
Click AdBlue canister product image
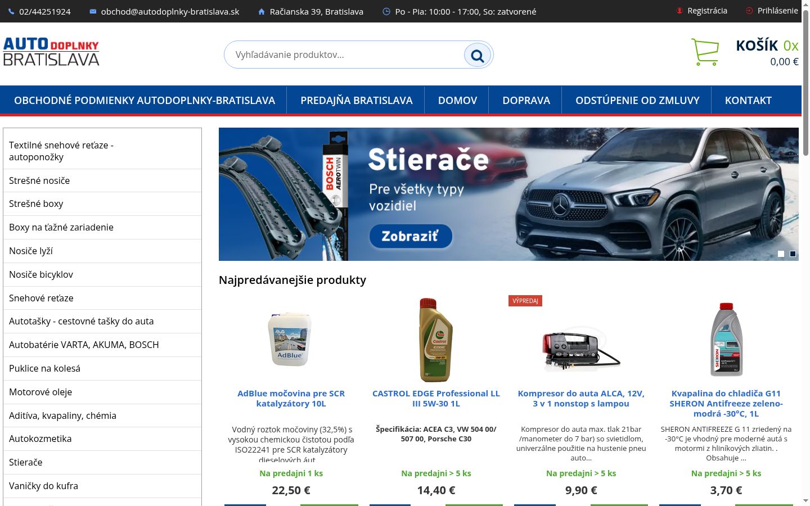[290, 340]
